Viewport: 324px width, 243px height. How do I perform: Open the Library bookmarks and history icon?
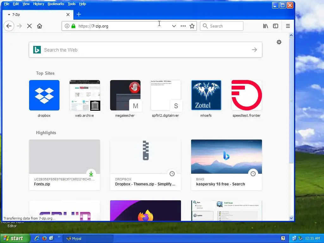(265, 26)
